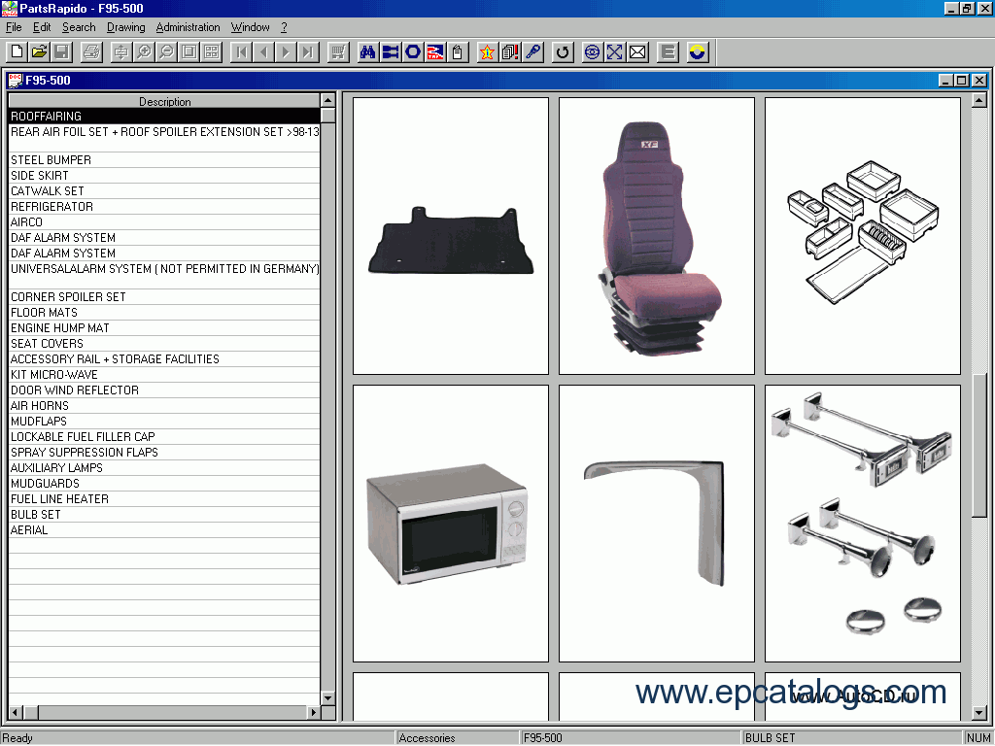Open the Edit menu
The height and width of the screenshot is (746, 995).
point(42,27)
